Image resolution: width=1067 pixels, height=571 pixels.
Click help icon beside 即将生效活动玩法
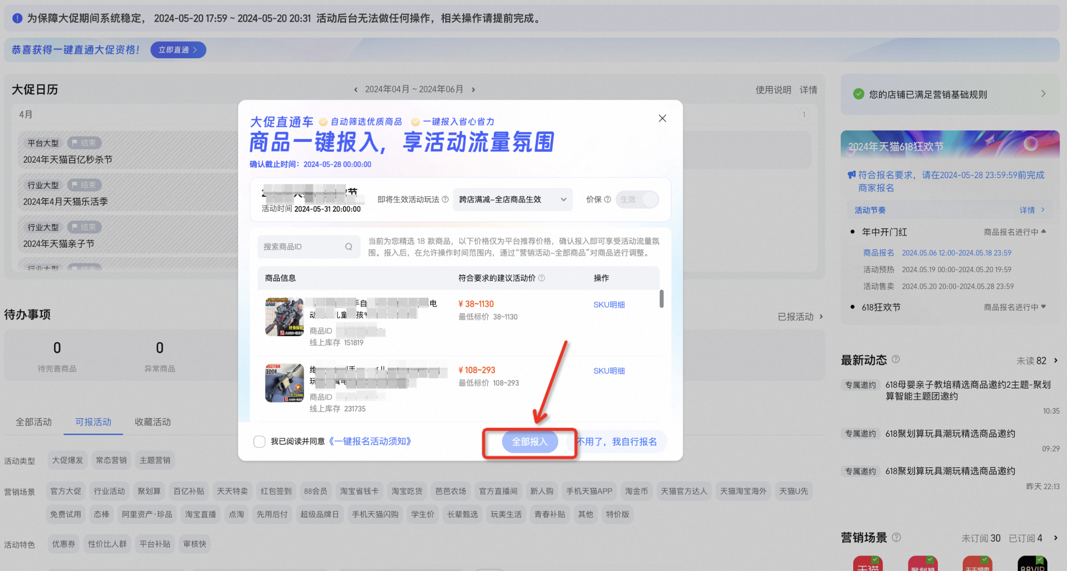[445, 199]
